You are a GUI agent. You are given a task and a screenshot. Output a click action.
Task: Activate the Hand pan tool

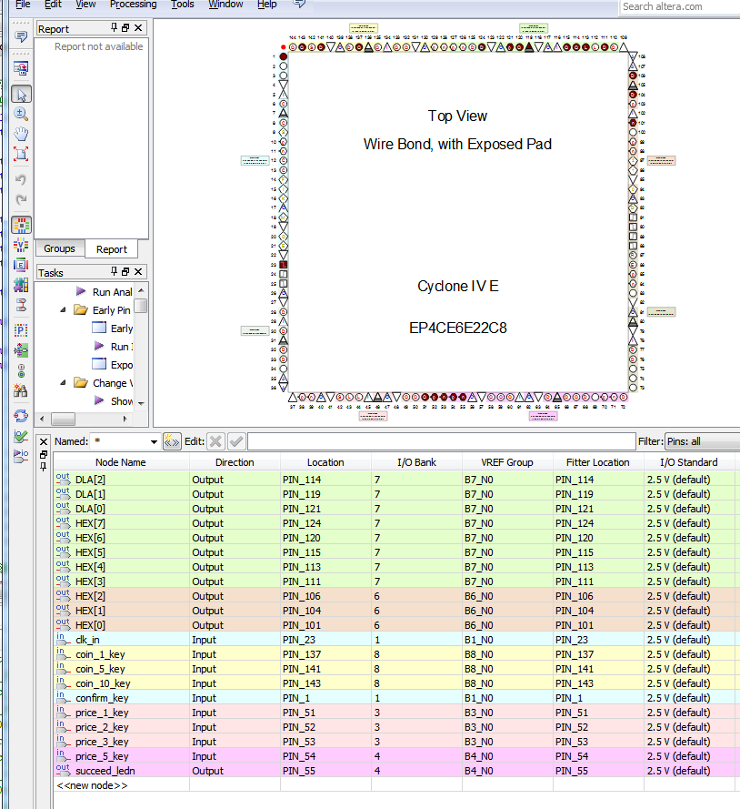click(x=21, y=134)
